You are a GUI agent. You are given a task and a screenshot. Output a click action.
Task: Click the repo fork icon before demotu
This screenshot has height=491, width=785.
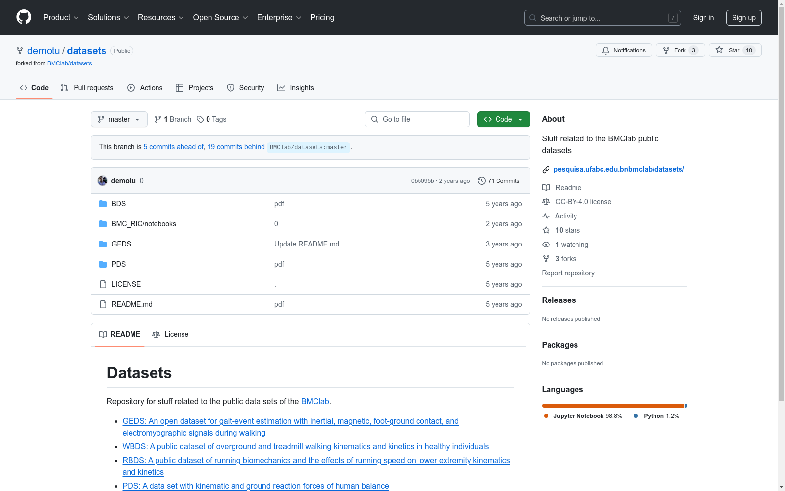tap(20, 51)
